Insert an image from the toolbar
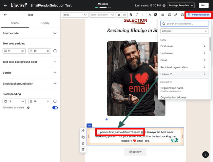The image size is (213, 162). (169, 15)
